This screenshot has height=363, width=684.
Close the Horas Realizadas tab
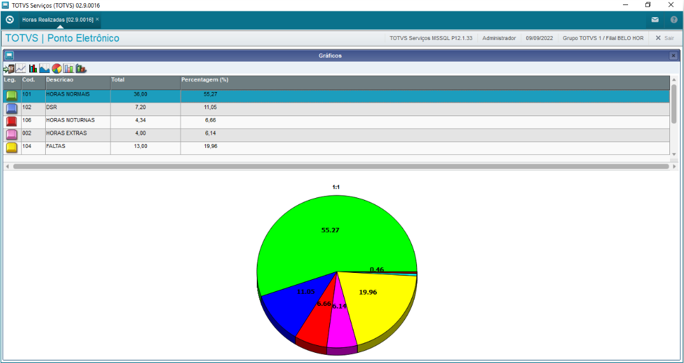(97, 19)
